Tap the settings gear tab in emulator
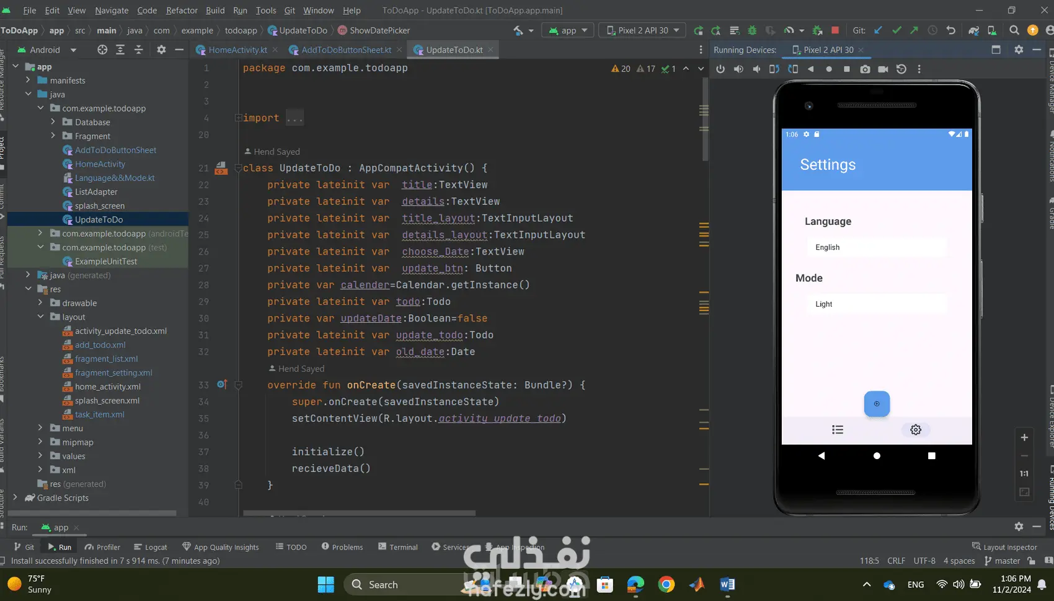 point(916,430)
